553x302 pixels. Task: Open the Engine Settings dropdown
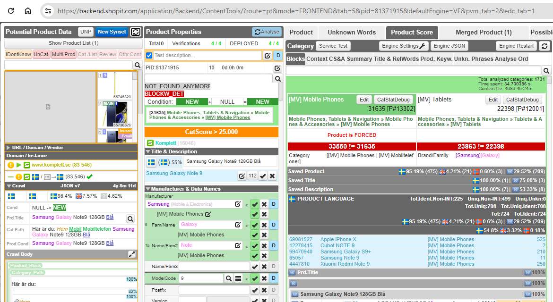[x=404, y=46]
